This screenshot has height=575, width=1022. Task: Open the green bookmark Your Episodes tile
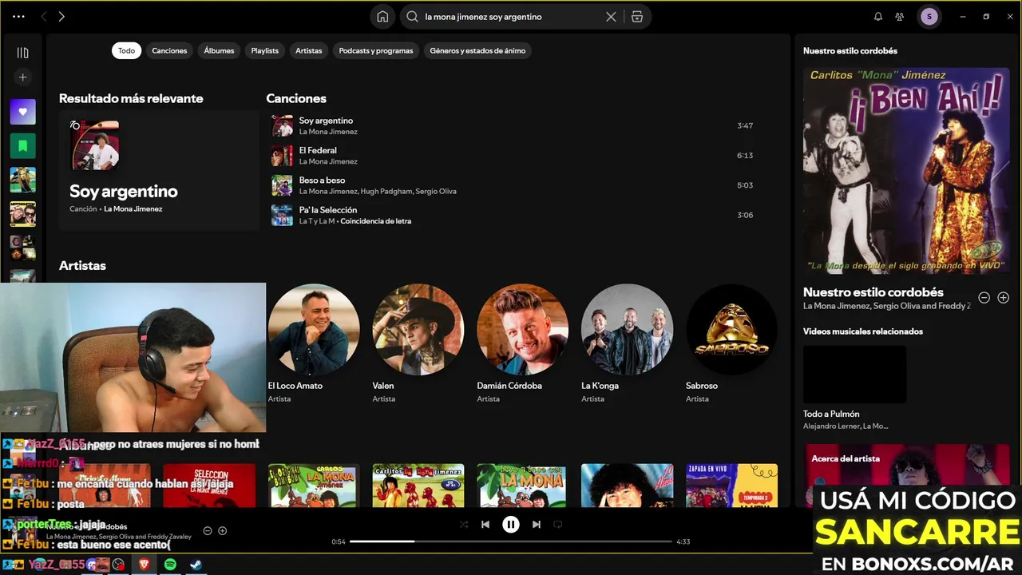(22, 146)
